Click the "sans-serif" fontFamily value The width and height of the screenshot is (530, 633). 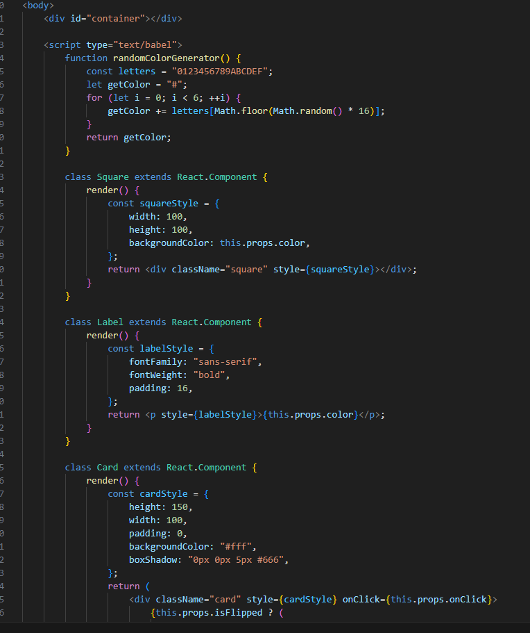click(225, 362)
